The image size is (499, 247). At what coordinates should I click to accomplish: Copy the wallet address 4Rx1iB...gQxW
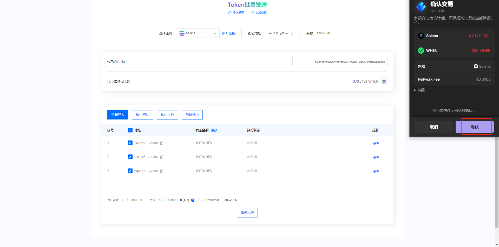click(292, 33)
